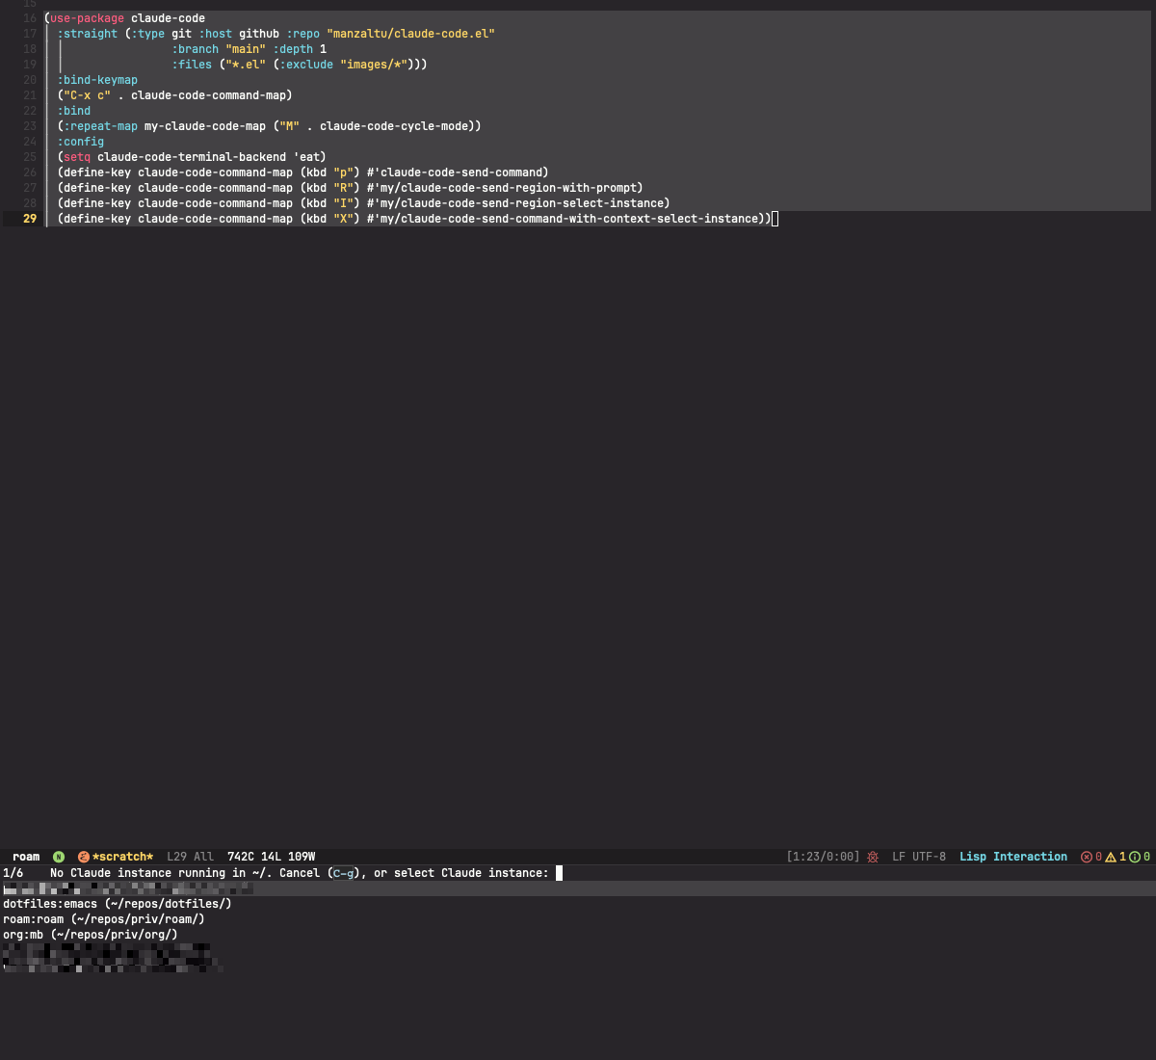
Task: Click line number 29 in the gutter
Action: 30,219
